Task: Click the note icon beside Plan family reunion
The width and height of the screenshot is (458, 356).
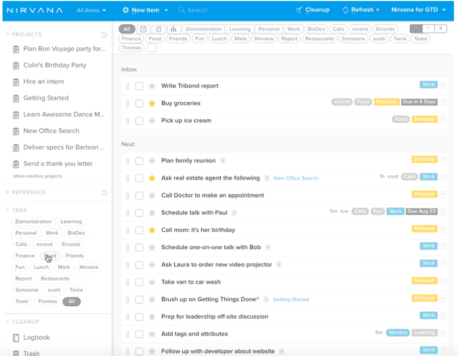Action: pyautogui.click(x=223, y=161)
